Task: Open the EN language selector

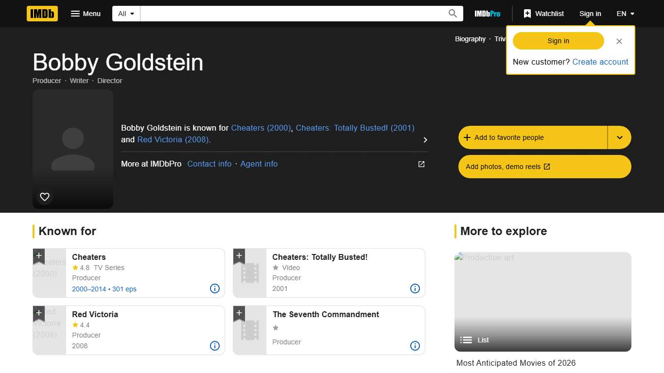Action: tap(625, 14)
